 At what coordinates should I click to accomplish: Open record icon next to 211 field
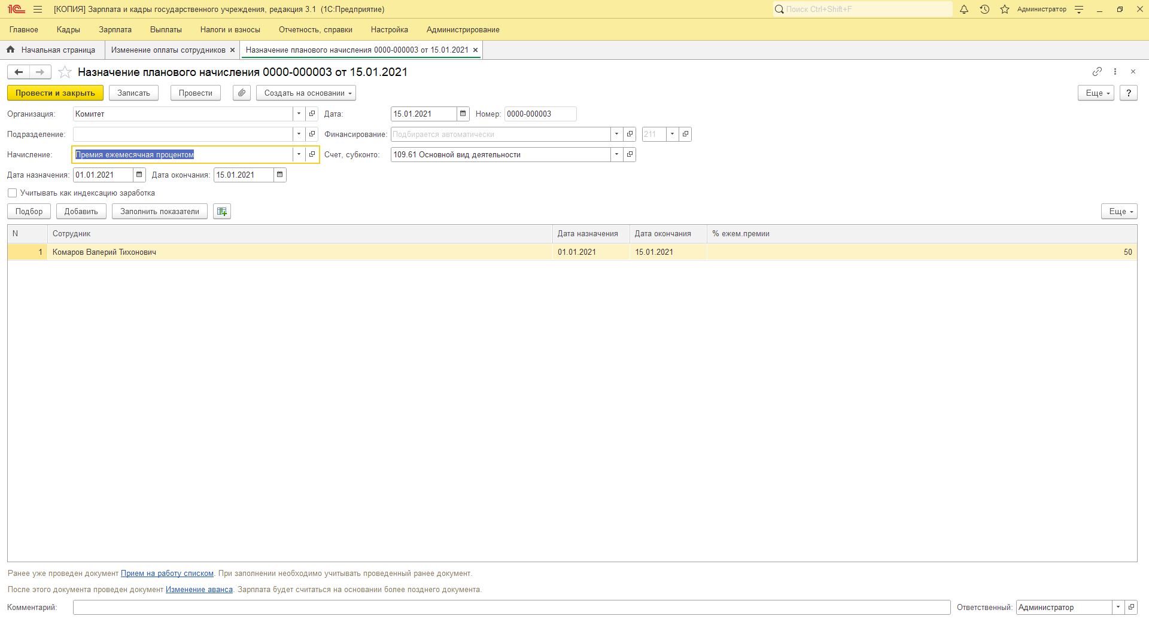[685, 134]
